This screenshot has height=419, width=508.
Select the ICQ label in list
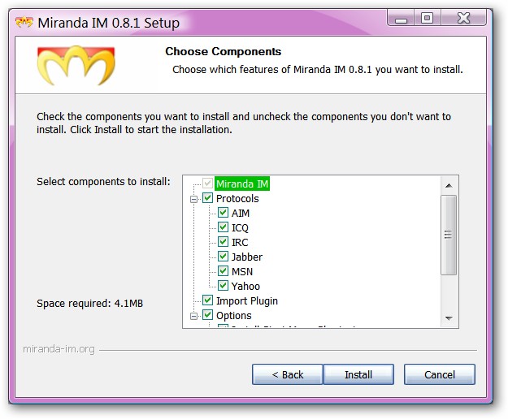click(240, 228)
